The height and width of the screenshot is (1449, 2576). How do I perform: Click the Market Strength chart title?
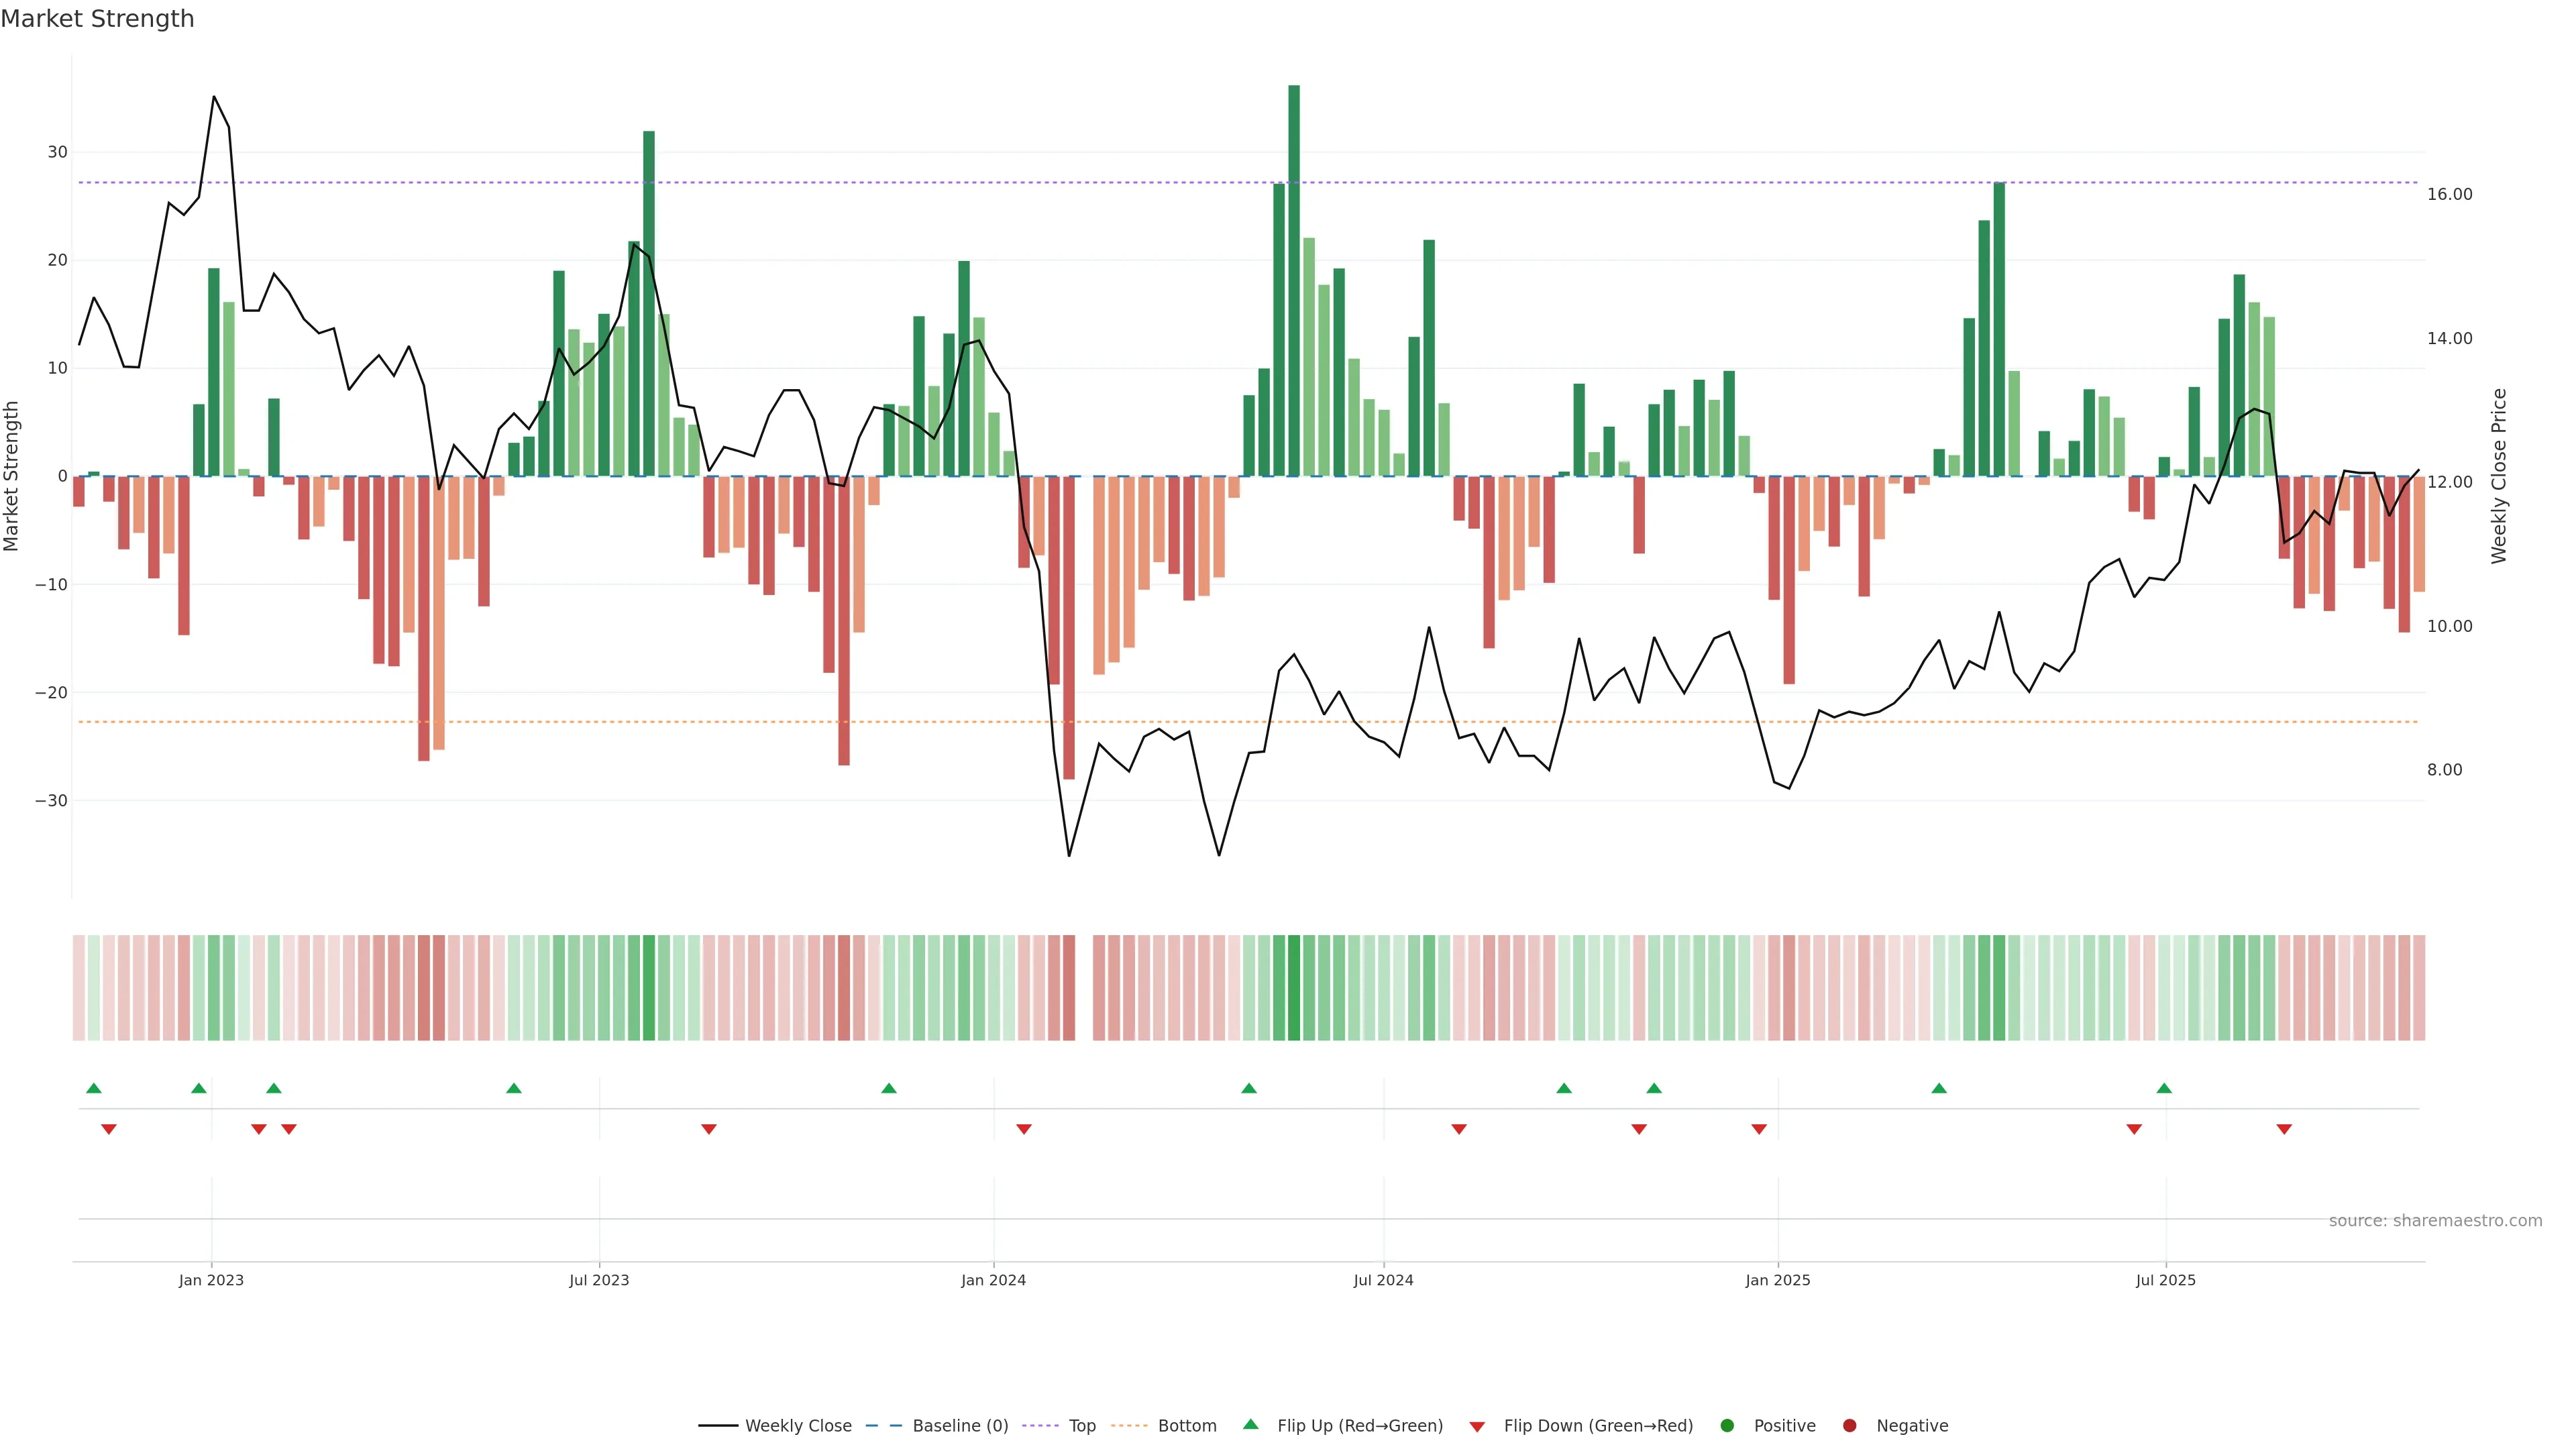(x=97, y=19)
